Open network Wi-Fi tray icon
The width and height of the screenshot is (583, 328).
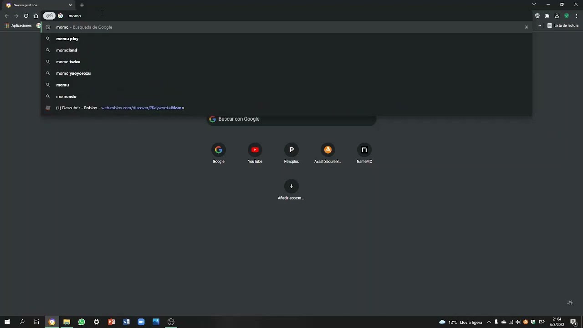511,322
